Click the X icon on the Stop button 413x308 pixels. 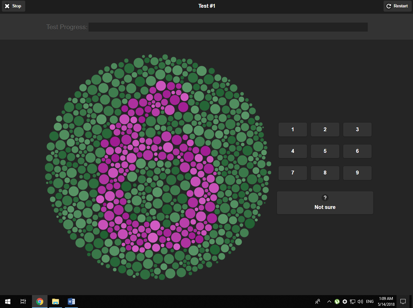[7, 6]
